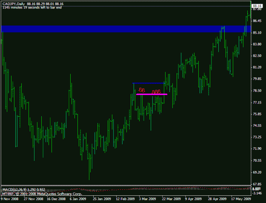Click the '1145 minutes 19 seconds left to bar end' text
Screen dimensions: 266x203
(32, 8)
